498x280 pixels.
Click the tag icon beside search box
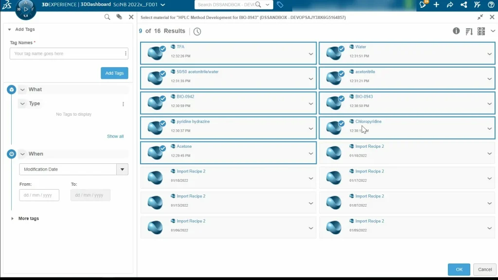coord(280,5)
